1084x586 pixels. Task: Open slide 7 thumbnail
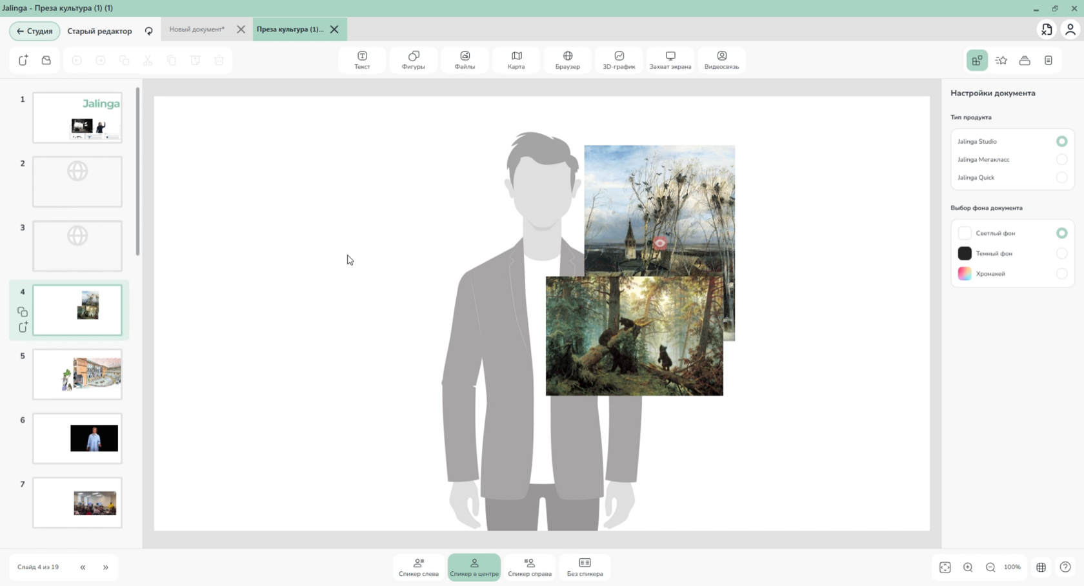coord(77,503)
